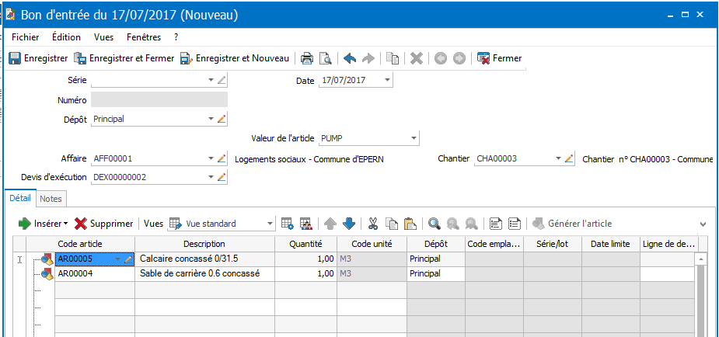Click the red X Supprimer icon
The height and width of the screenshot is (337, 719).
(80, 224)
